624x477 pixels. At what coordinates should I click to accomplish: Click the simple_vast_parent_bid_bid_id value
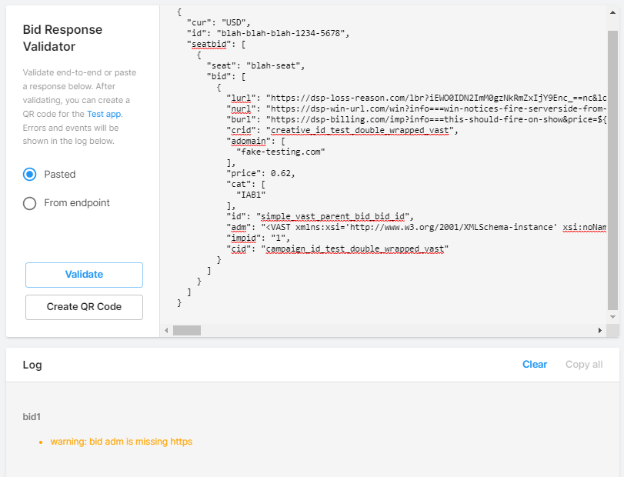coord(332,216)
